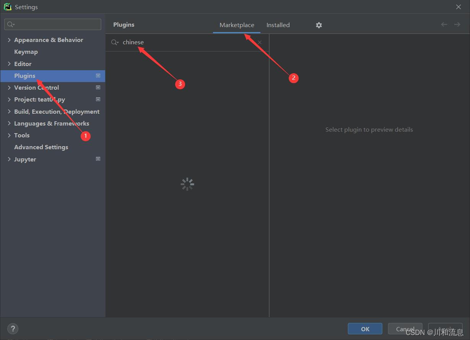470x340 pixels.
Task: Switch to the Installed tab
Action: [278, 25]
